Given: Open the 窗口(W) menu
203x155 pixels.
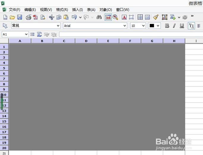Looking at the screenshot, I should pyautogui.click(x=123, y=10).
